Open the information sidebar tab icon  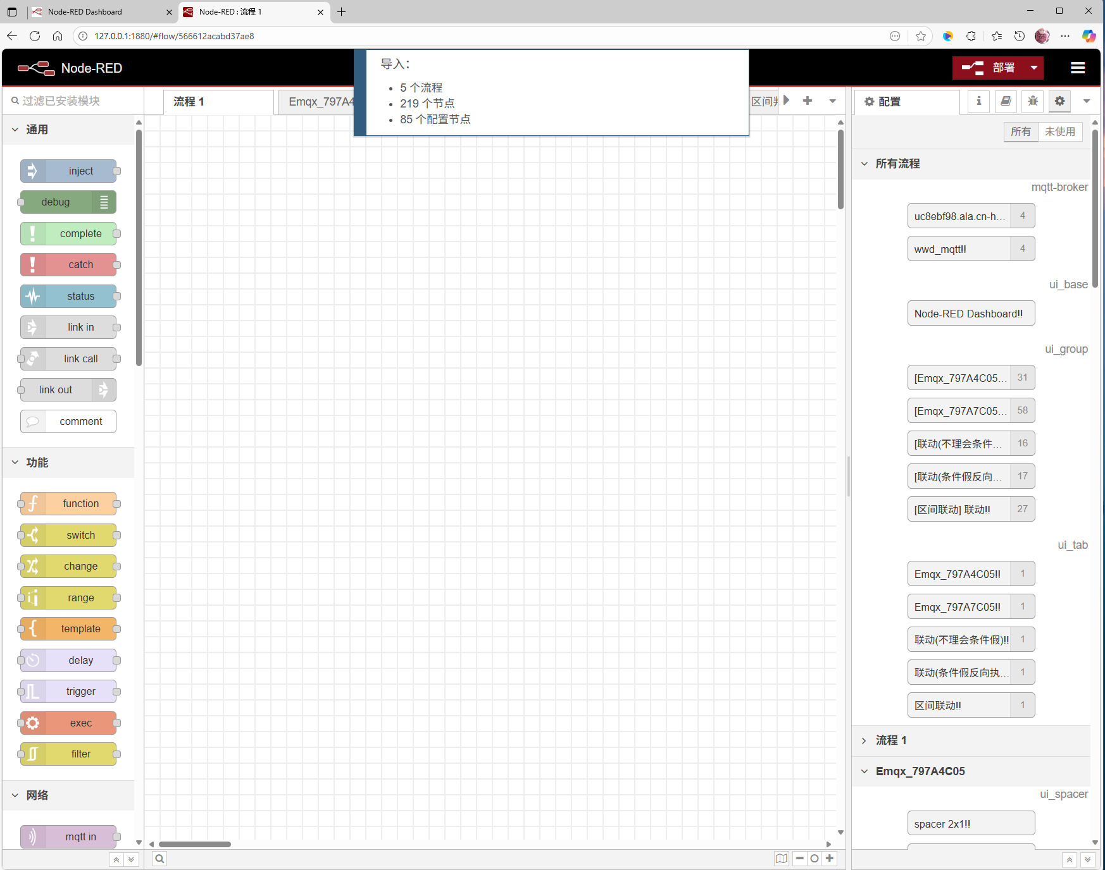click(978, 101)
